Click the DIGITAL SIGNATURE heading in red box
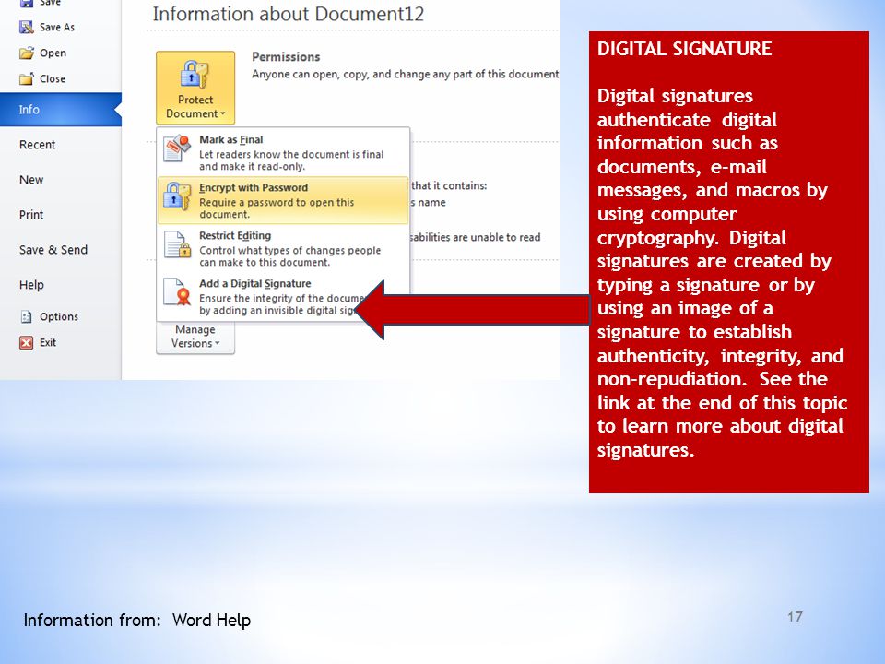885x664 pixels. [684, 49]
